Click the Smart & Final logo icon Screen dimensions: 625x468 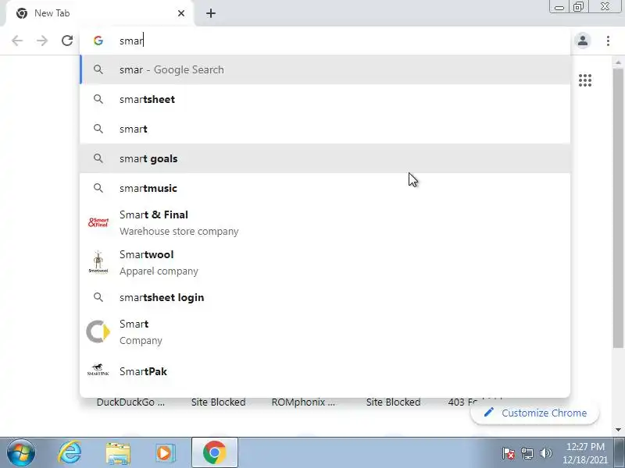[98, 222]
